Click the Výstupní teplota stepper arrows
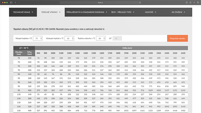 tap(73, 38)
